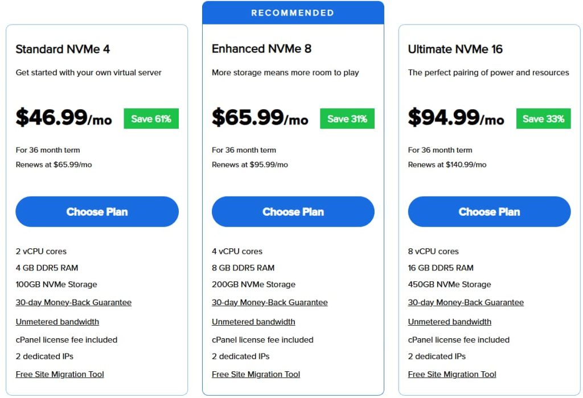Click Unmetered bandwidth link in Enhanced plan
Viewport: 583px width, 398px height.
tap(253, 322)
